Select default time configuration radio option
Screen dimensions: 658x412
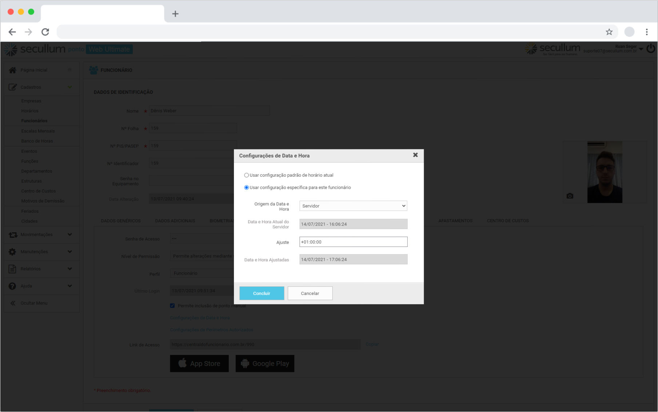[x=247, y=175]
